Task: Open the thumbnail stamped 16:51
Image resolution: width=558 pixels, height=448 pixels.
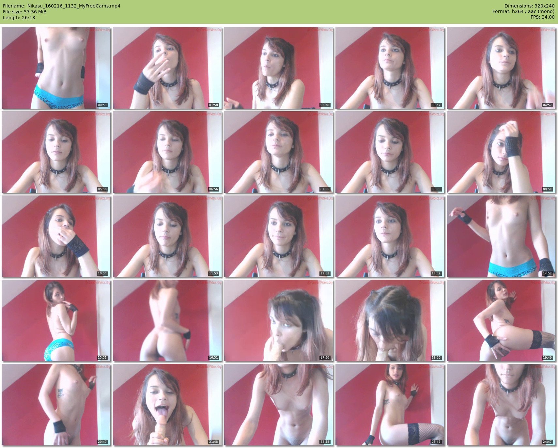Action: click(x=167, y=320)
